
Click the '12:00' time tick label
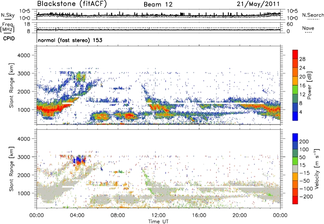click(158, 216)
